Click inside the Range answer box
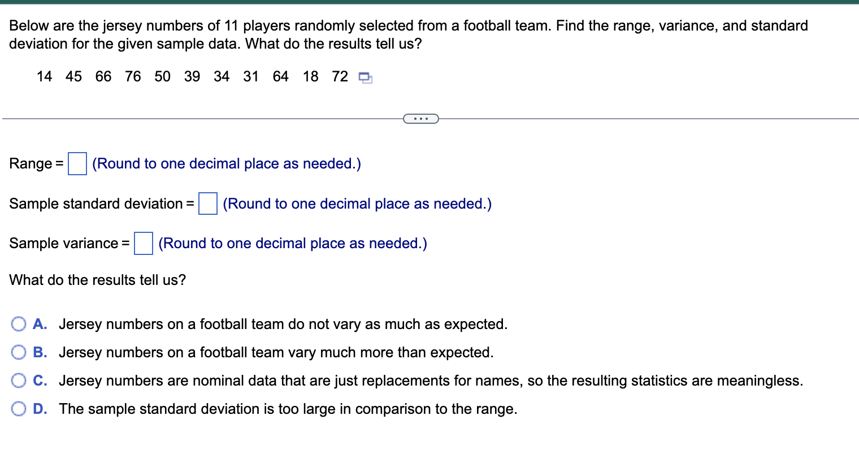 click(x=77, y=163)
